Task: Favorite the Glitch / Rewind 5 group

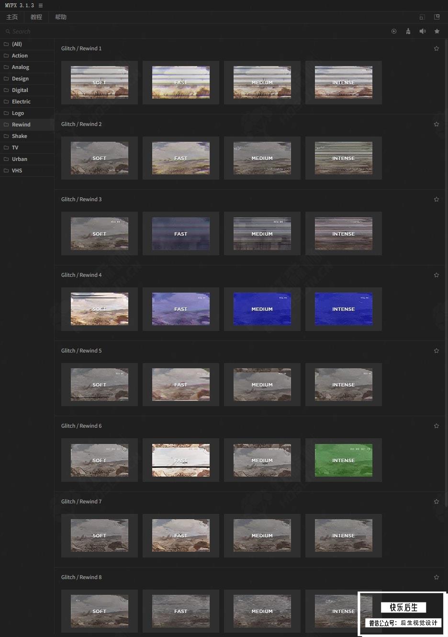Action: click(x=437, y=351)
